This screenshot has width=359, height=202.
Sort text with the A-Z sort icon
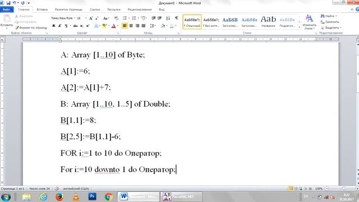click(168, 18)
